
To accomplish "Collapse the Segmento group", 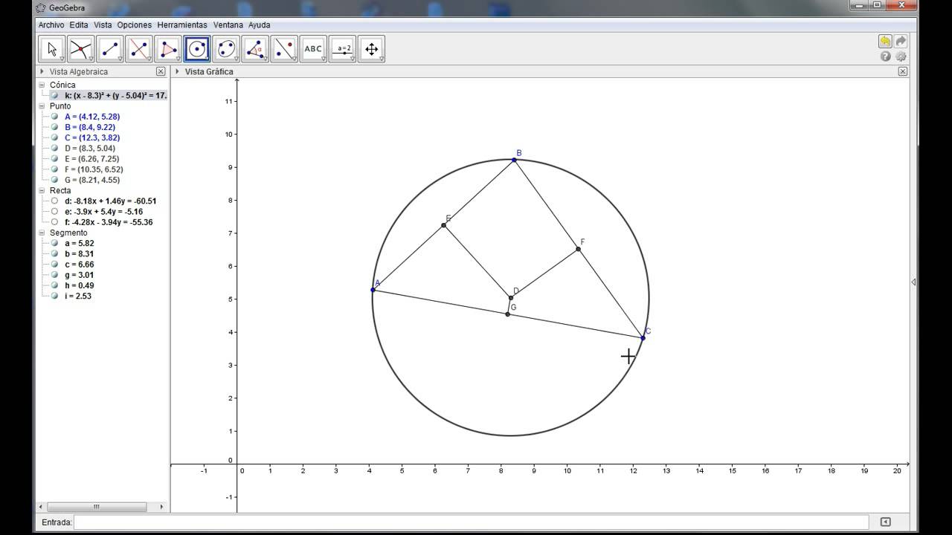I will coord(42,233).
